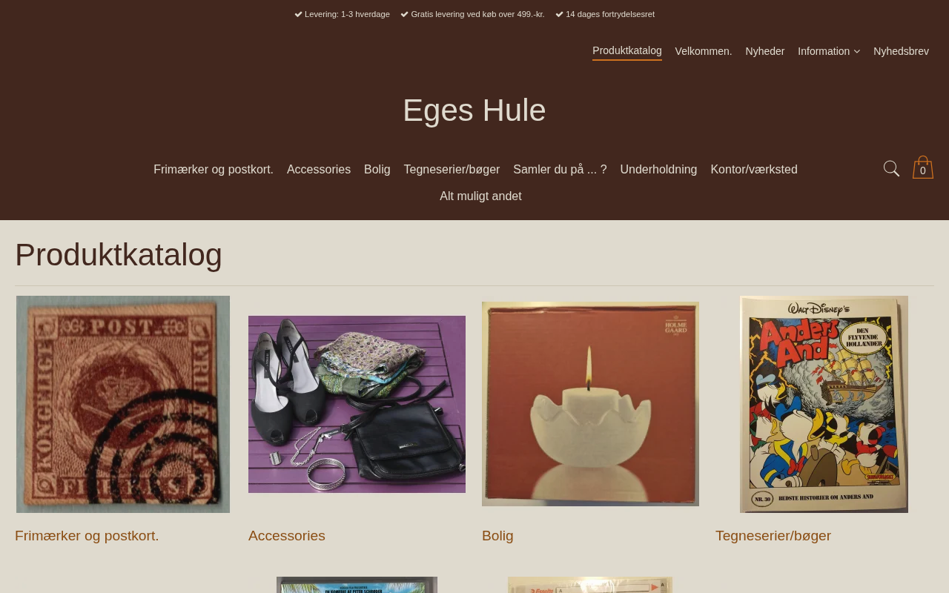This screenshot has height=593, width=949.
Task: Open Tegneserier/bøger in navigation bar
Action: pyautogui.click(x=452, y=170)
